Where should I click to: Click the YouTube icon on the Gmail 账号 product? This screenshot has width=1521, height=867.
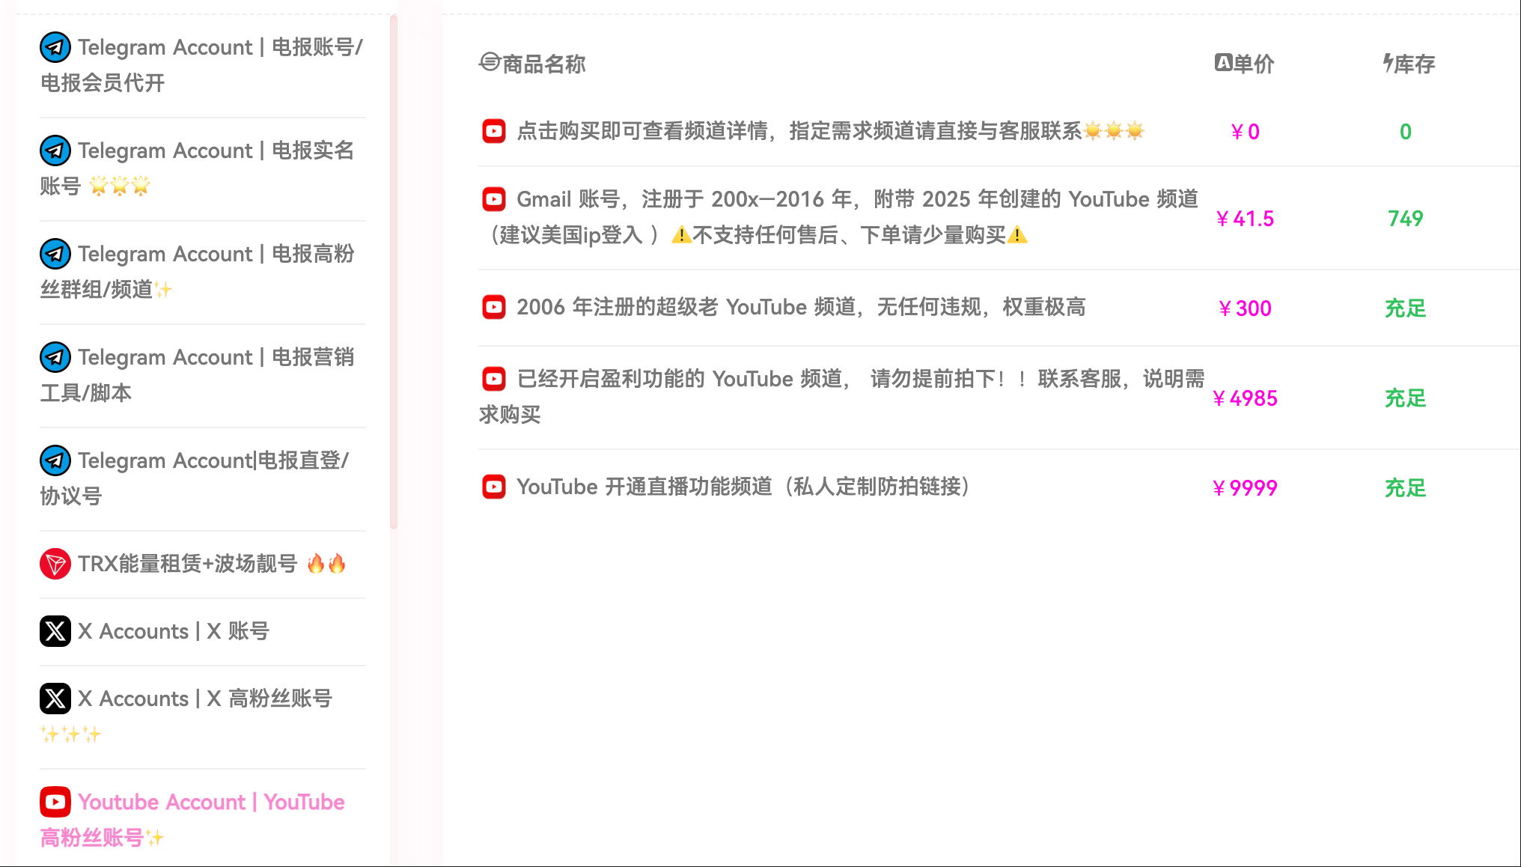[x=494, y=199]
